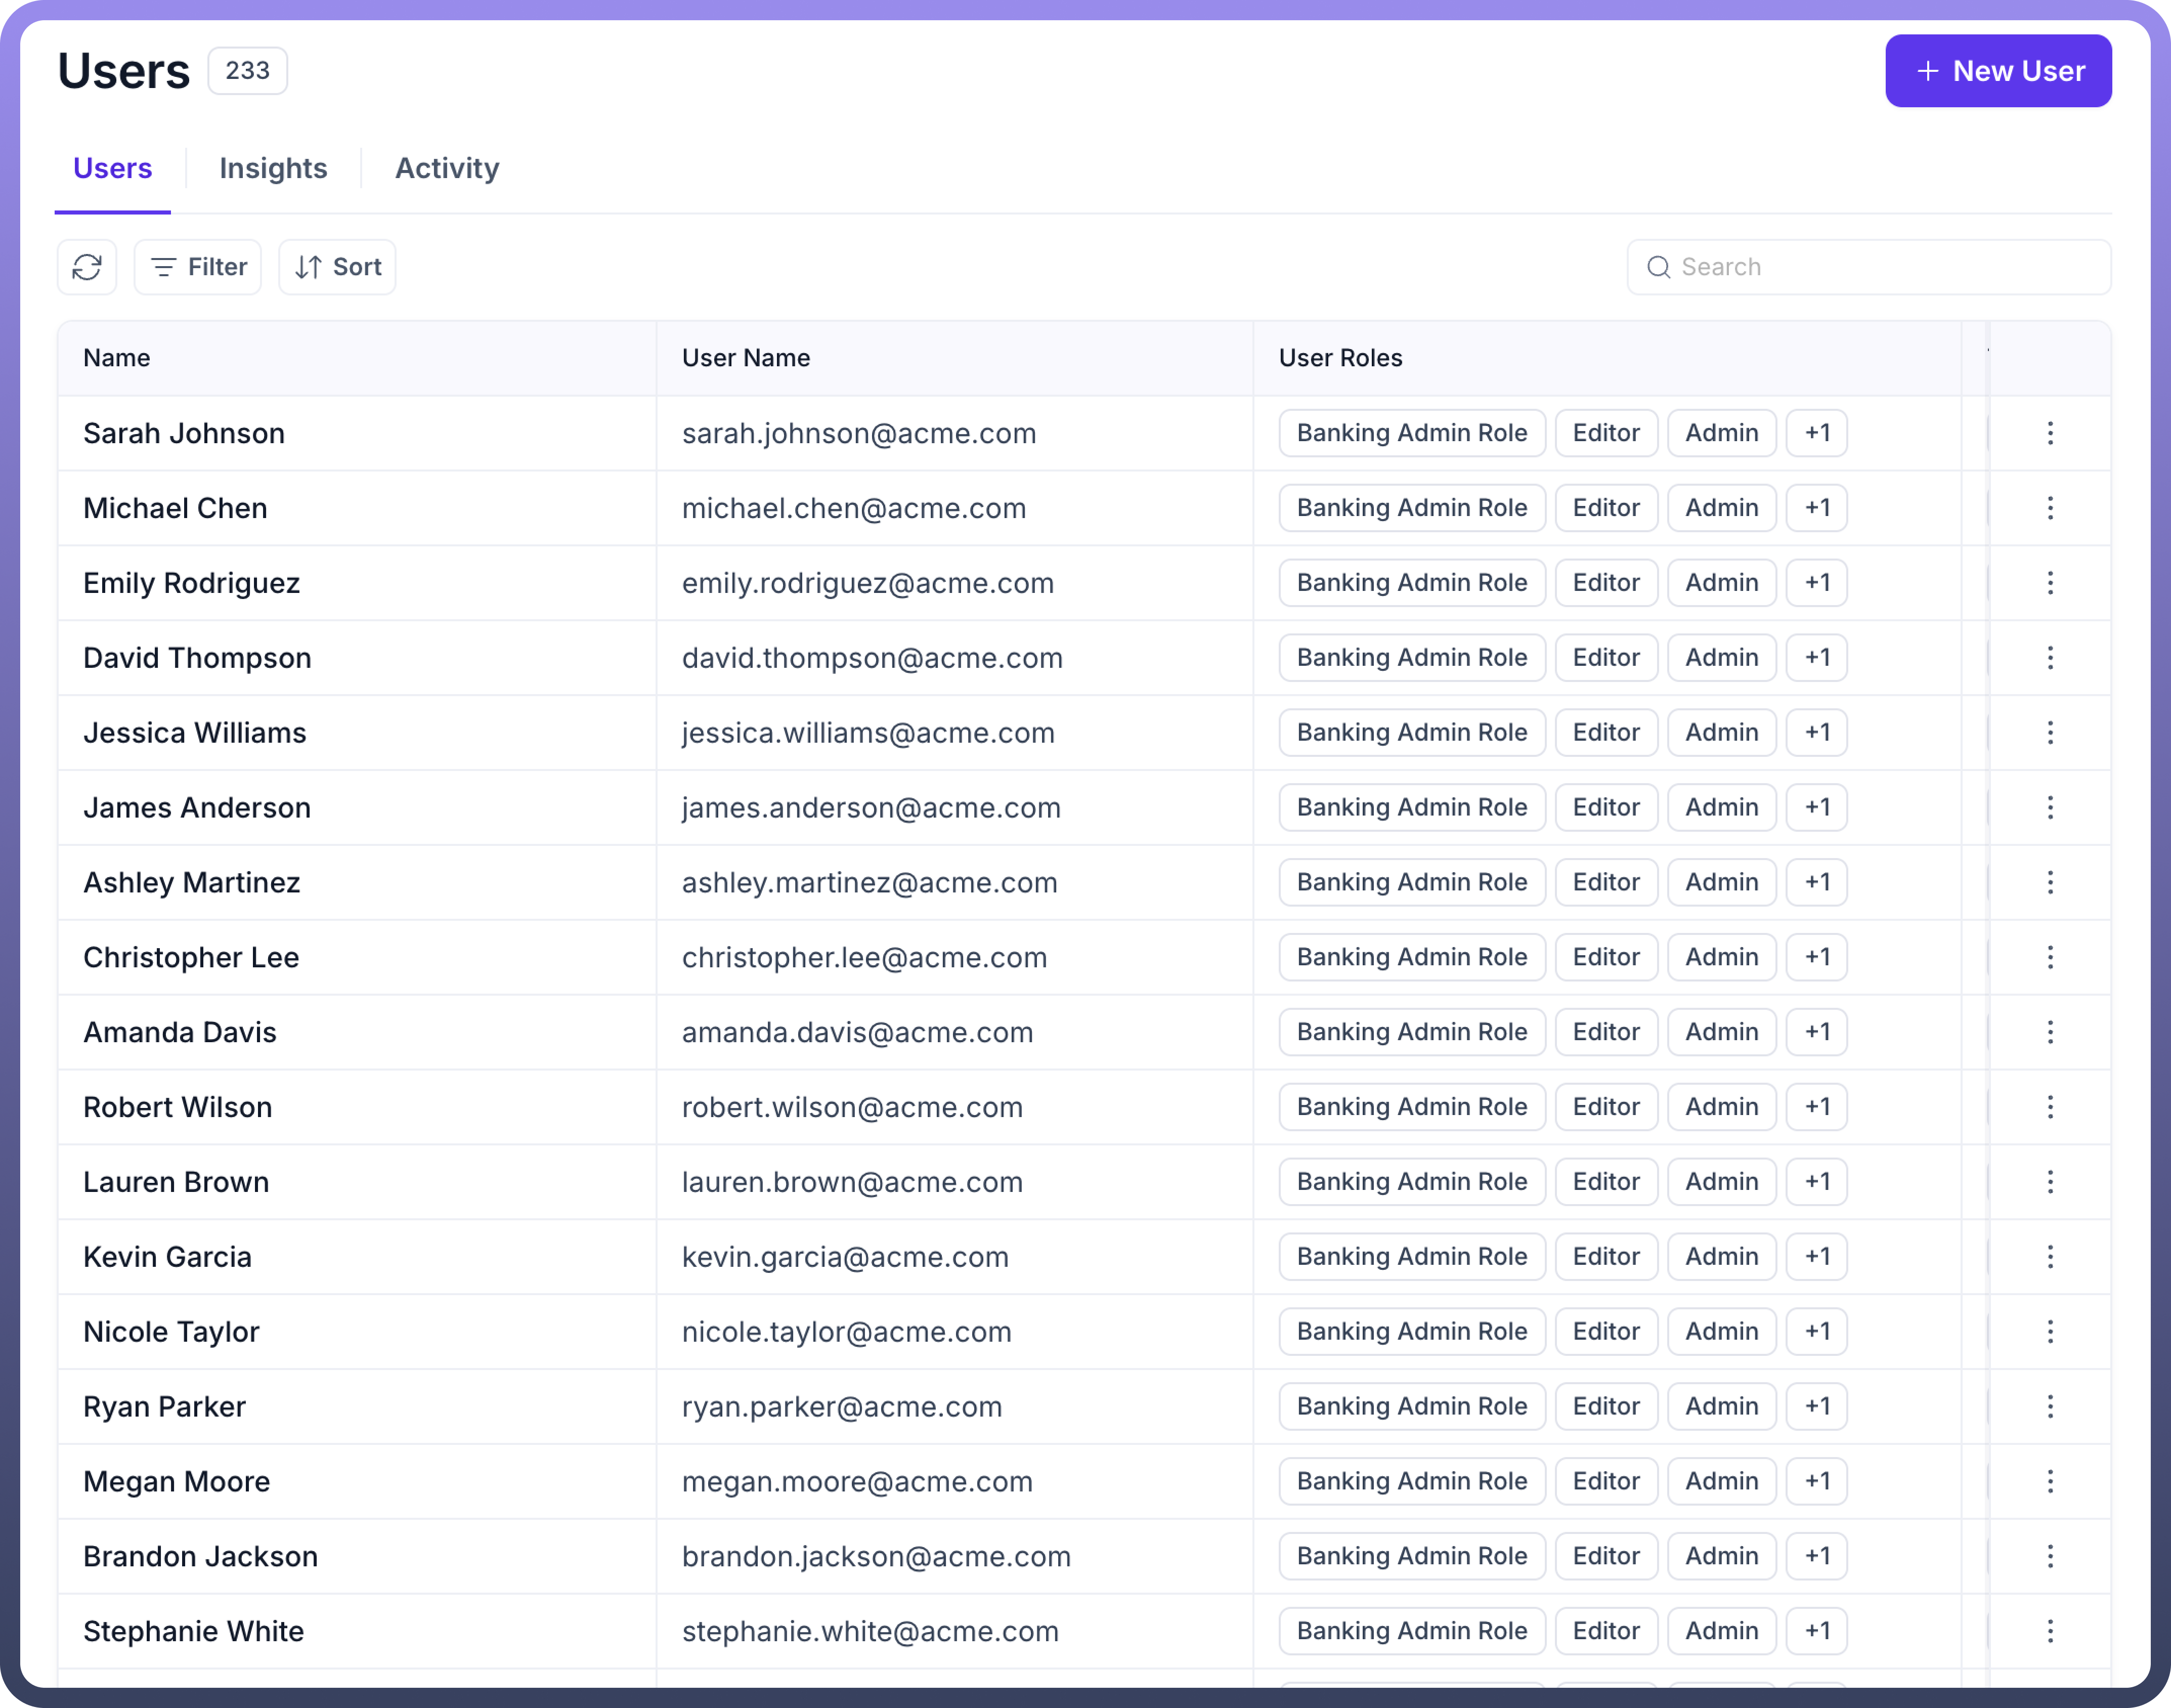Expand +1 more roles for Robert Wilson
The image size is (2171, 1708).
point(1816,1107)
